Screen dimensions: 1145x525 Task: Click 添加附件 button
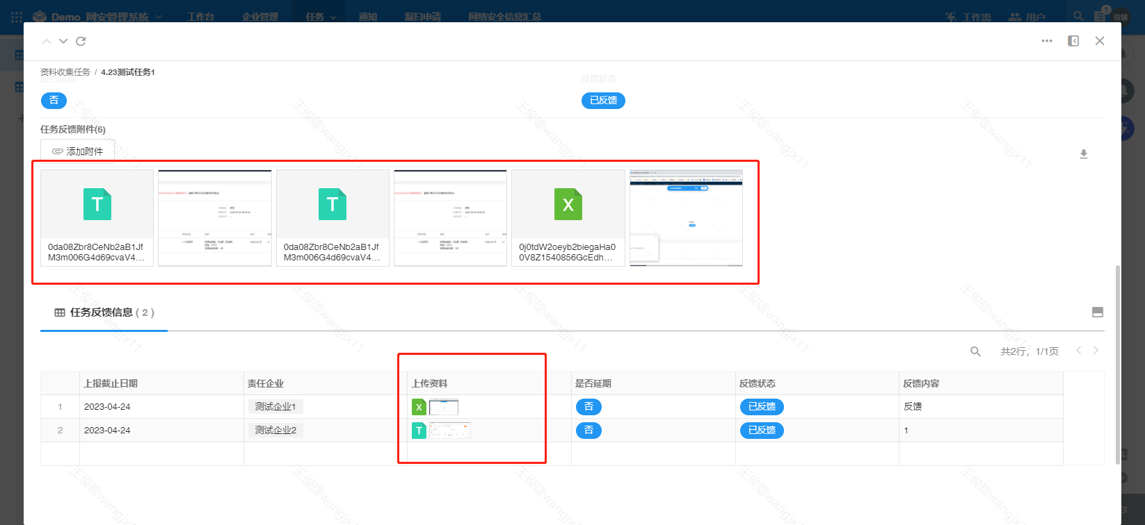[x=78, y=151]
